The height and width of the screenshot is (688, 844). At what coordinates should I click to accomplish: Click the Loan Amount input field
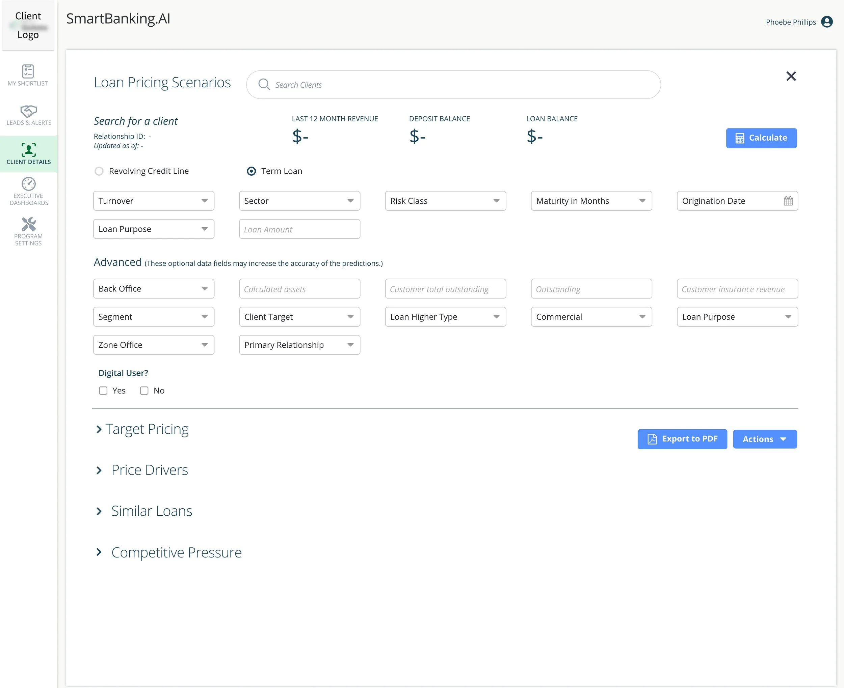(x=299, y=229)
